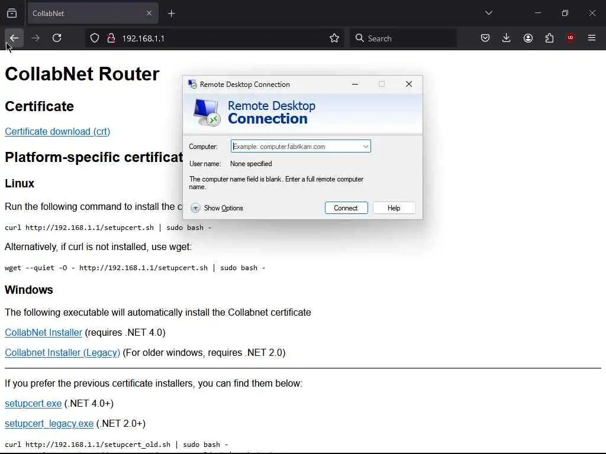The width and height of the screenshot is (606, 454).
Task: Open the Firefox hamburger menu
Action: [592, 38]
